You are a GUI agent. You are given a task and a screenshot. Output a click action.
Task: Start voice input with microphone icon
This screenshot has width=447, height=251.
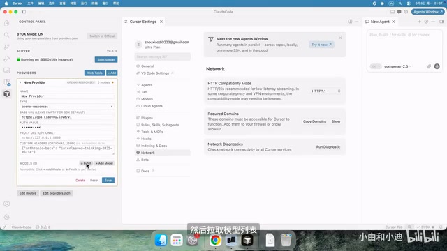pos(437,66)
